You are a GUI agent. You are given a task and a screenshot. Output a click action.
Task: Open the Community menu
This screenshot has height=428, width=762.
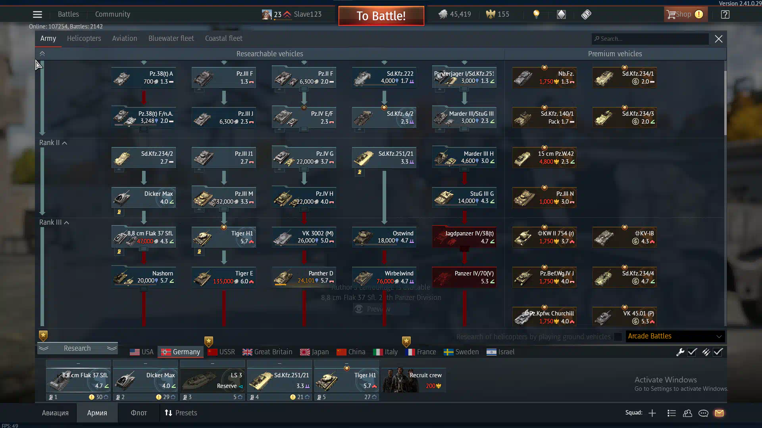tap(112, 14)
